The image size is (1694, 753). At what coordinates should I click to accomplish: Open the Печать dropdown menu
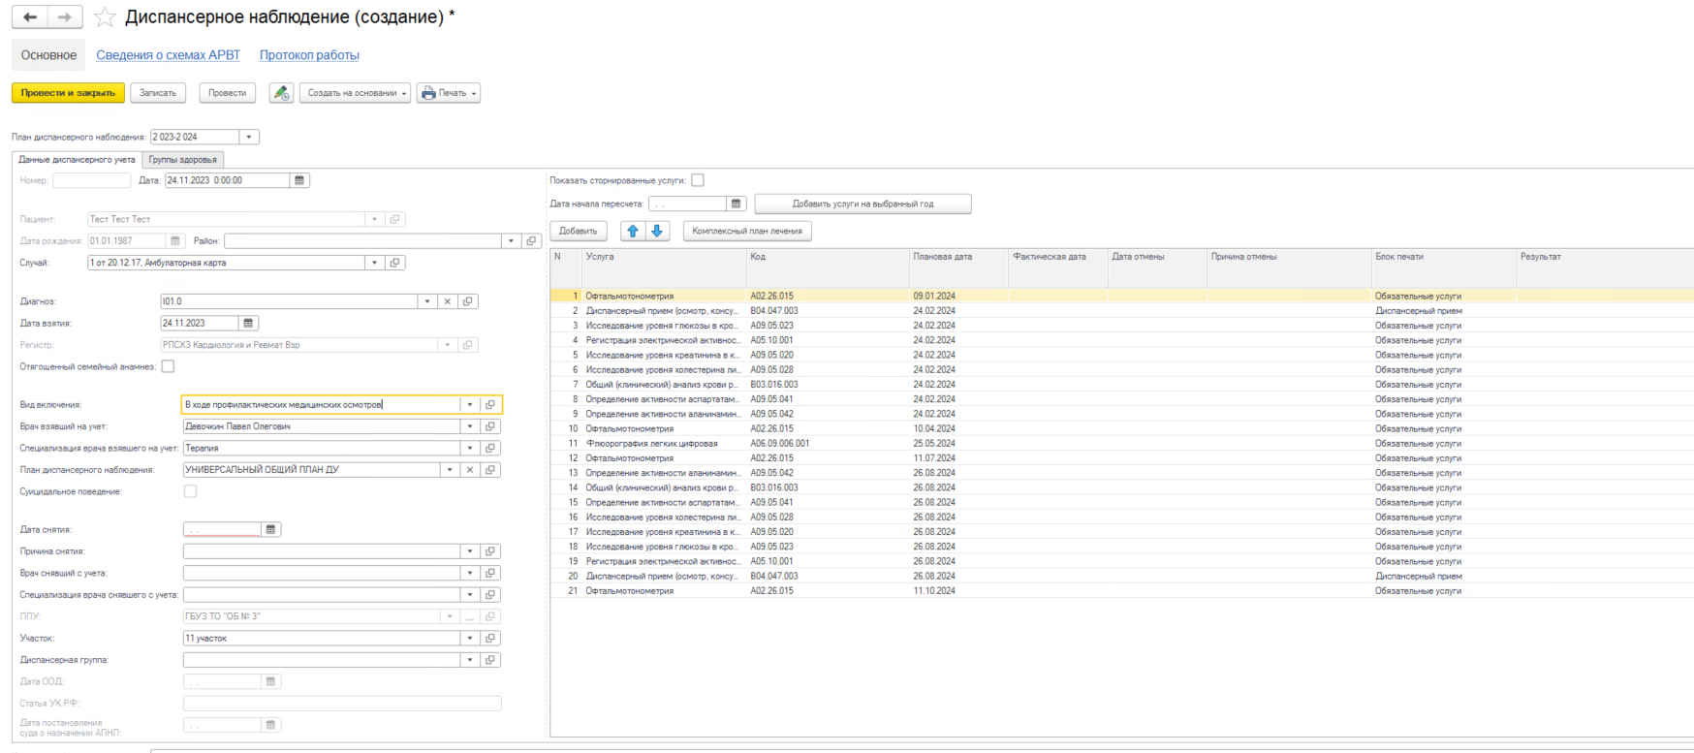pyautogui.click(x=449, y=93)
